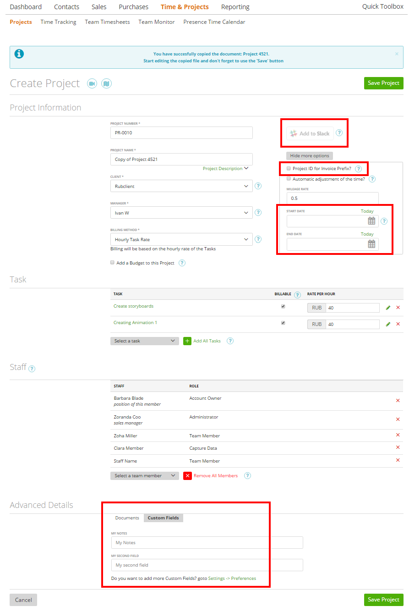Expand the Project Description section

[x=225, y=169]
